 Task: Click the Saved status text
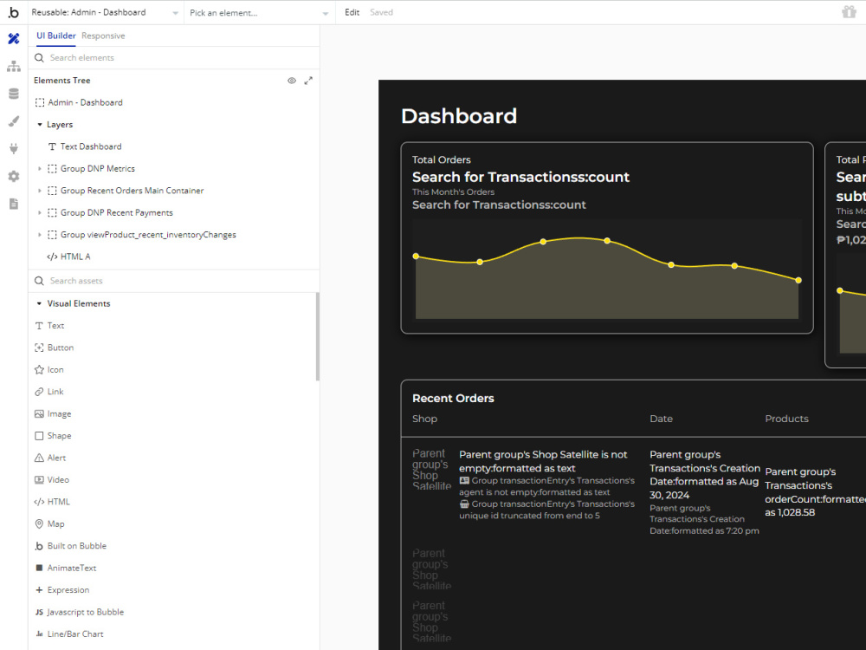pos(381,12)
